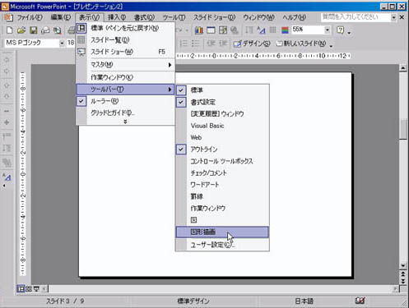Click the Expand plus outline icon
Image resolution: width=409 pixels, height=308 pixels.
(7, 122)
